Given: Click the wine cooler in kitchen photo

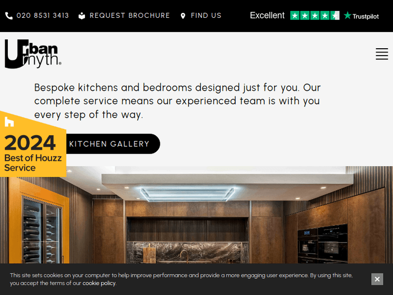Looking at the screenshot, I should pyautogui.click(x=41, y=230).
